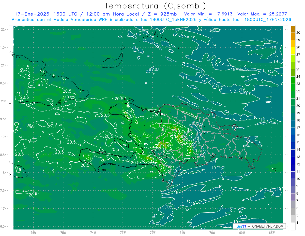Click the legend swatch above value 30

coord(293,29)
